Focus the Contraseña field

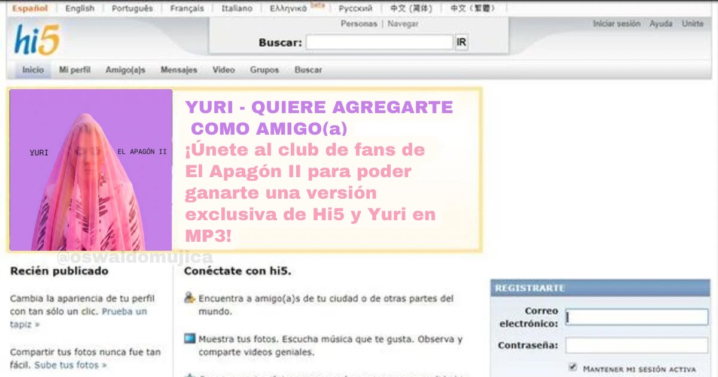click(637, 345)
